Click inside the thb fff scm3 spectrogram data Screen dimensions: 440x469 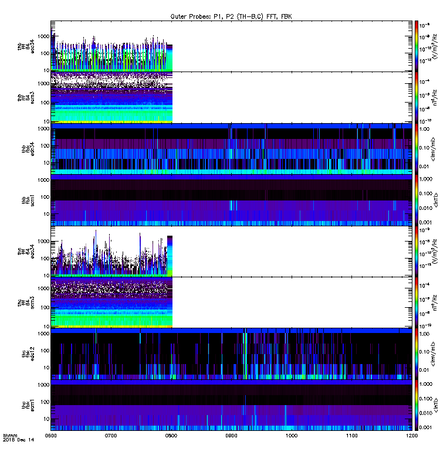click(x=111, y=97)
